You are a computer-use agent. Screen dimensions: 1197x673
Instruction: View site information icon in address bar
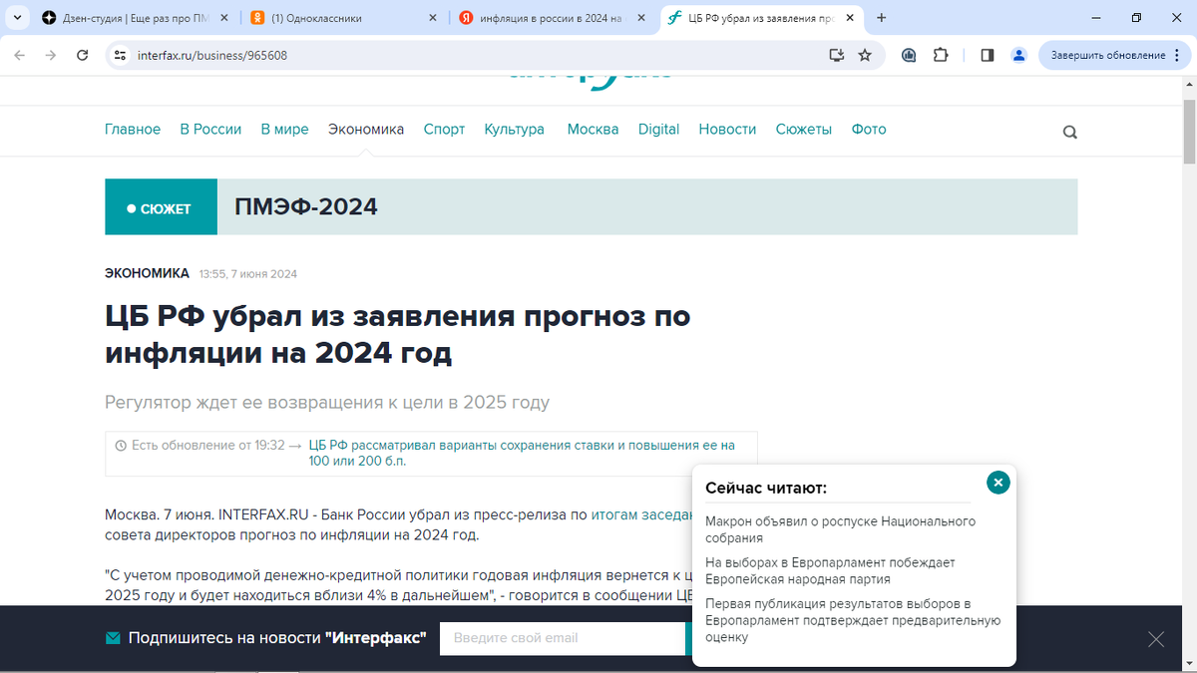coord(120,55)
